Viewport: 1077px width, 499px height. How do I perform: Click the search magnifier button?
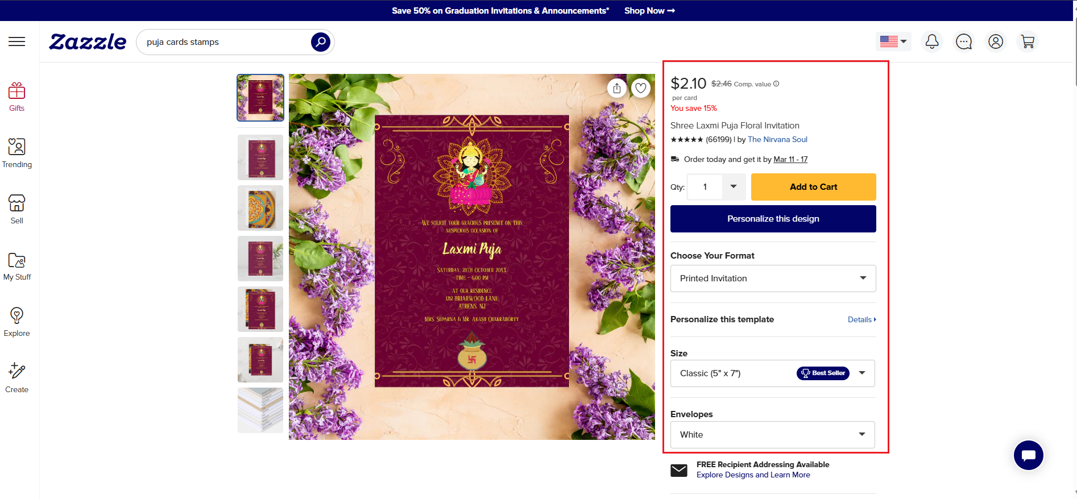tap(320, 41)
